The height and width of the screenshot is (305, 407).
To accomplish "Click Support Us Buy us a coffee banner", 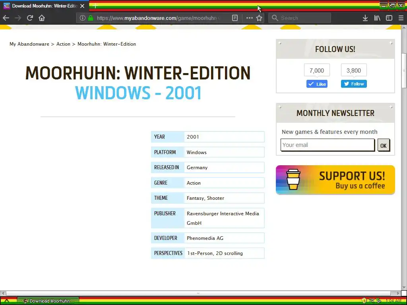I will (x=335, y=180).
